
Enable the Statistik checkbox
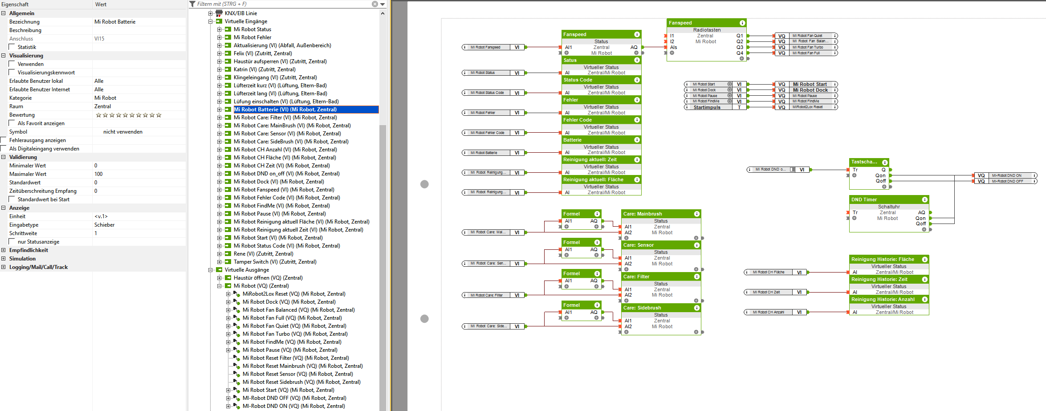click(12, 47)
